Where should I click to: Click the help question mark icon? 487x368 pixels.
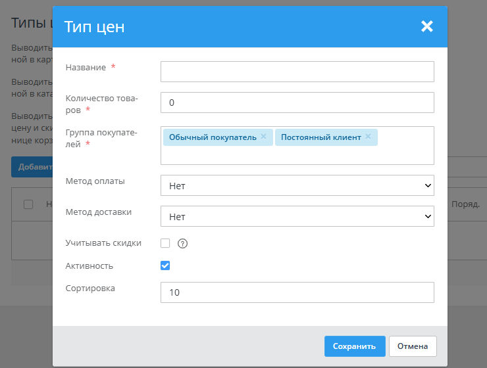(183, 244)
